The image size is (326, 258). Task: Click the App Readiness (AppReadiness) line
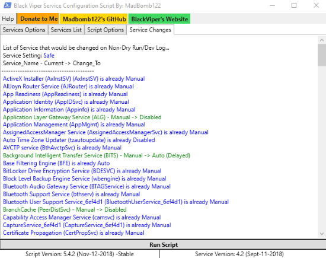pos(65,94)
